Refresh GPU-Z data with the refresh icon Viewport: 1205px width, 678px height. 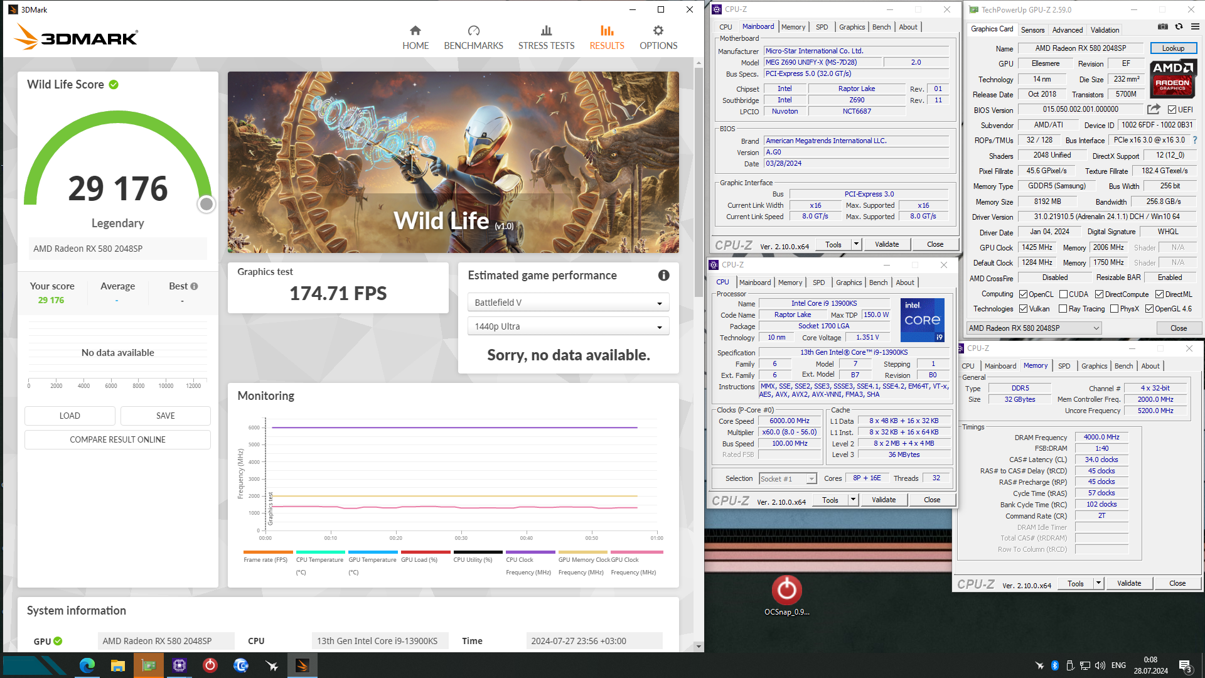click(1179, 26)
